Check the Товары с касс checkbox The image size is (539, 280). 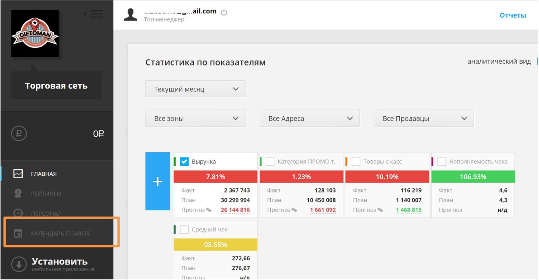coord(356,162)
